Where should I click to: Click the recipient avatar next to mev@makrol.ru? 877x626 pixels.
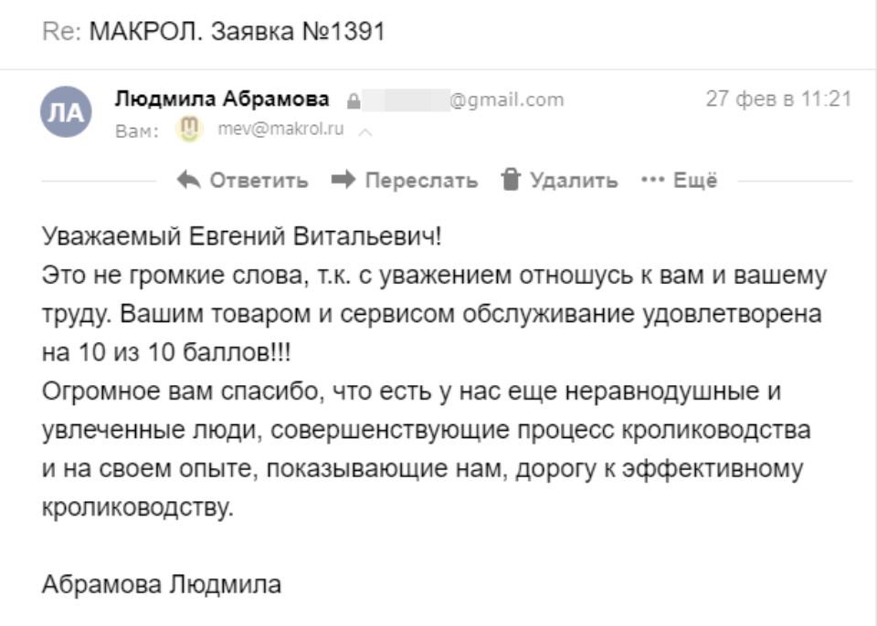click(188, 130)
